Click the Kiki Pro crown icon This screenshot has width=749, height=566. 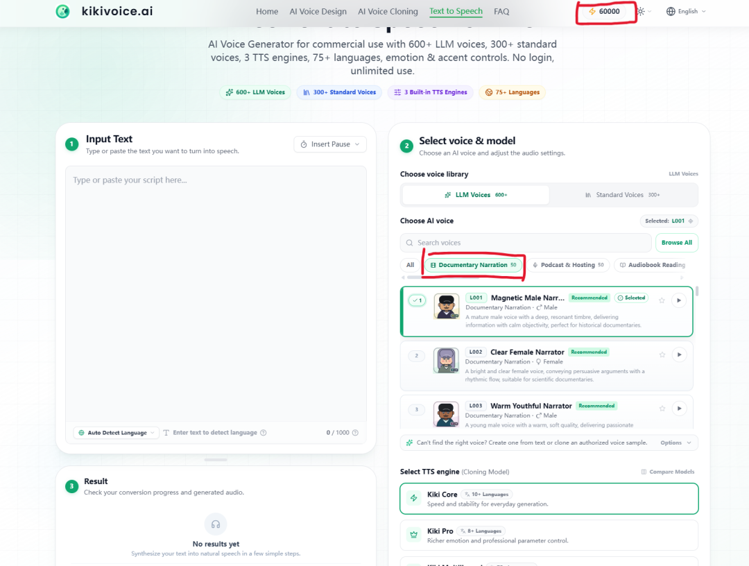click(413, 535)
